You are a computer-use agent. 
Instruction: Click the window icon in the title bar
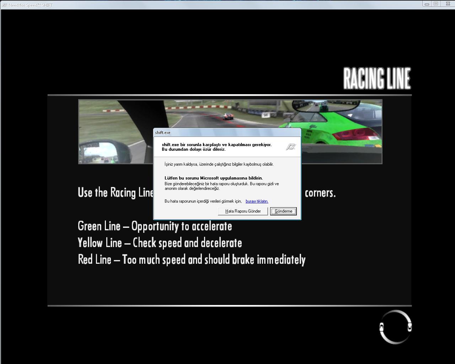coord(4,5)
